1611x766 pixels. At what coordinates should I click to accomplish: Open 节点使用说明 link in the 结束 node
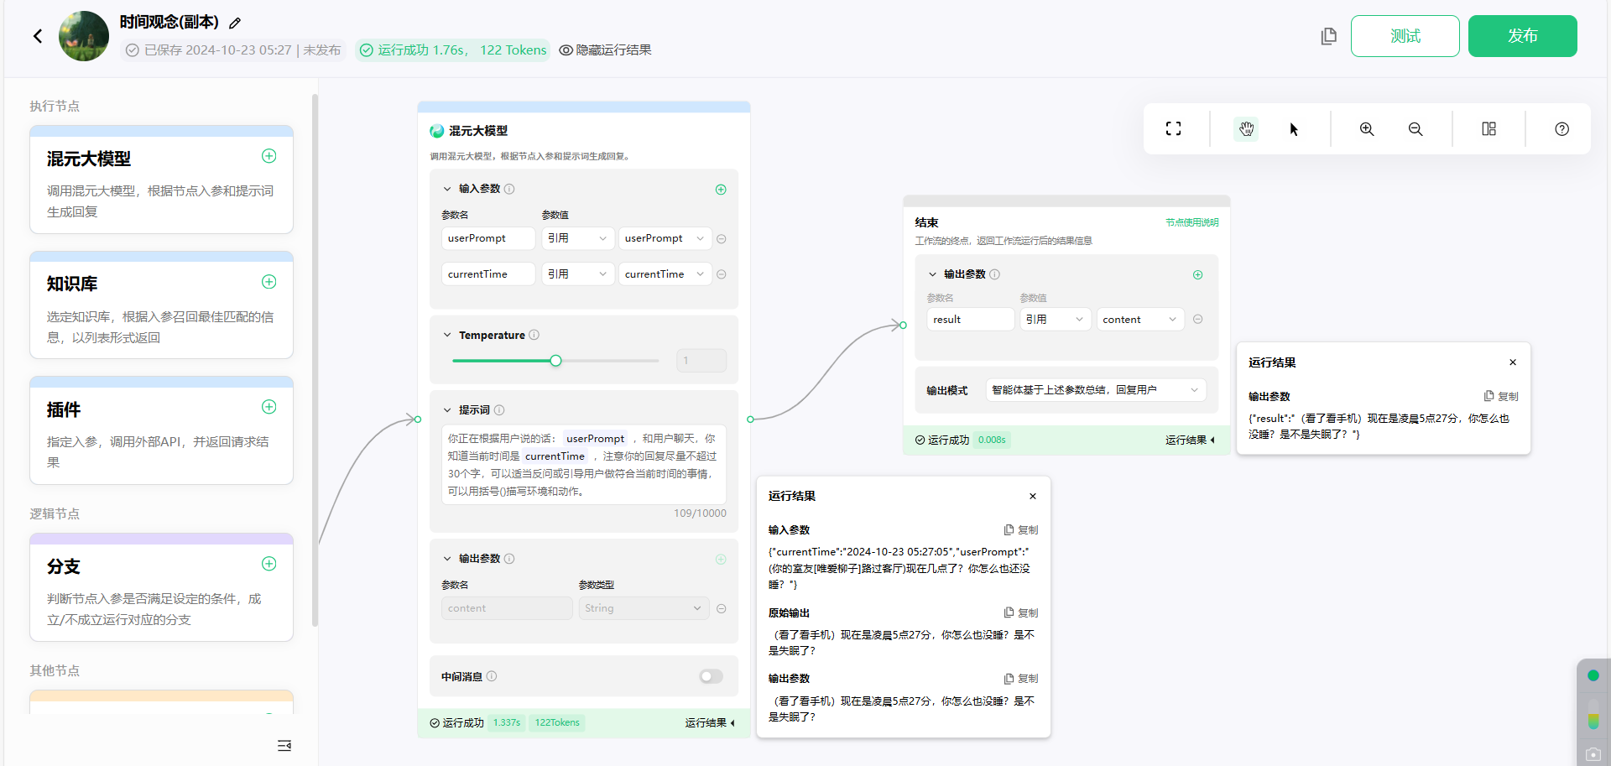coord(1192,222)
